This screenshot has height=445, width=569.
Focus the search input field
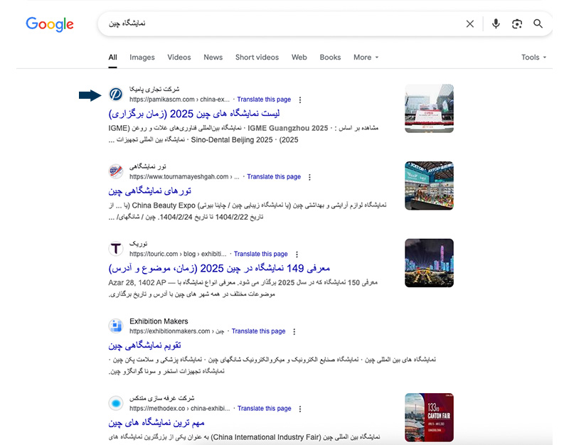(283, 24)
